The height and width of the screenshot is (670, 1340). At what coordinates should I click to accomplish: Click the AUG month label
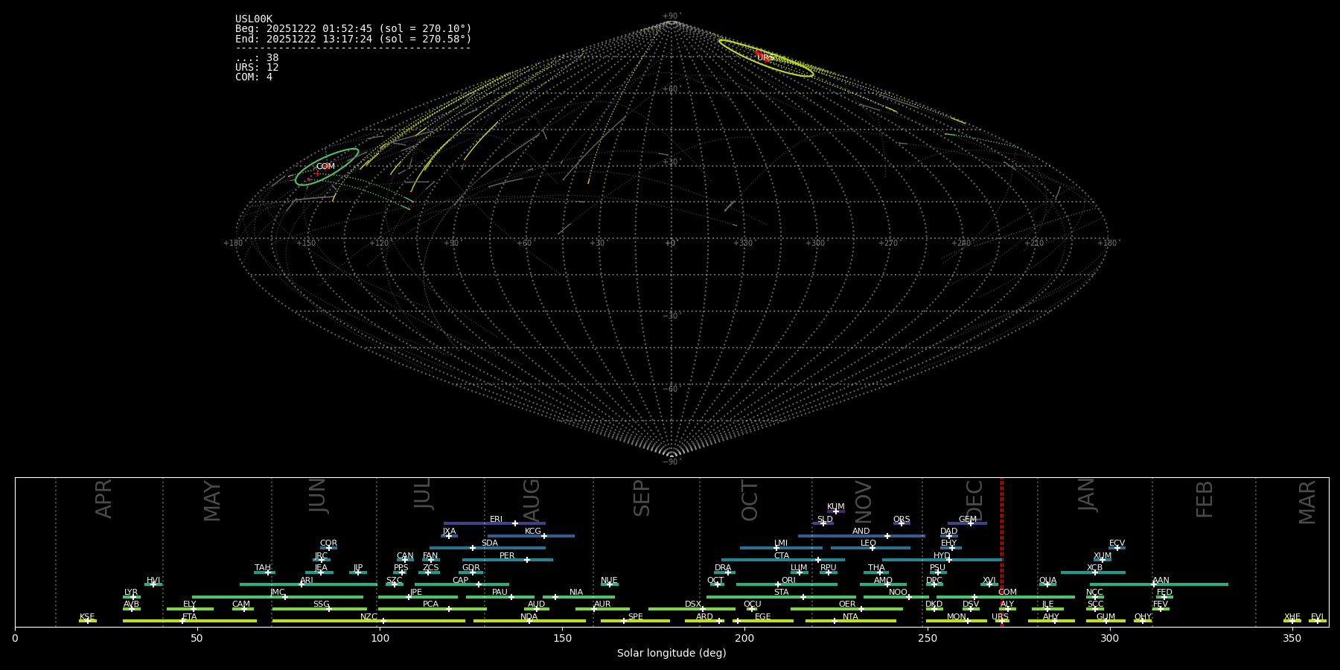[x=531, y=500]
